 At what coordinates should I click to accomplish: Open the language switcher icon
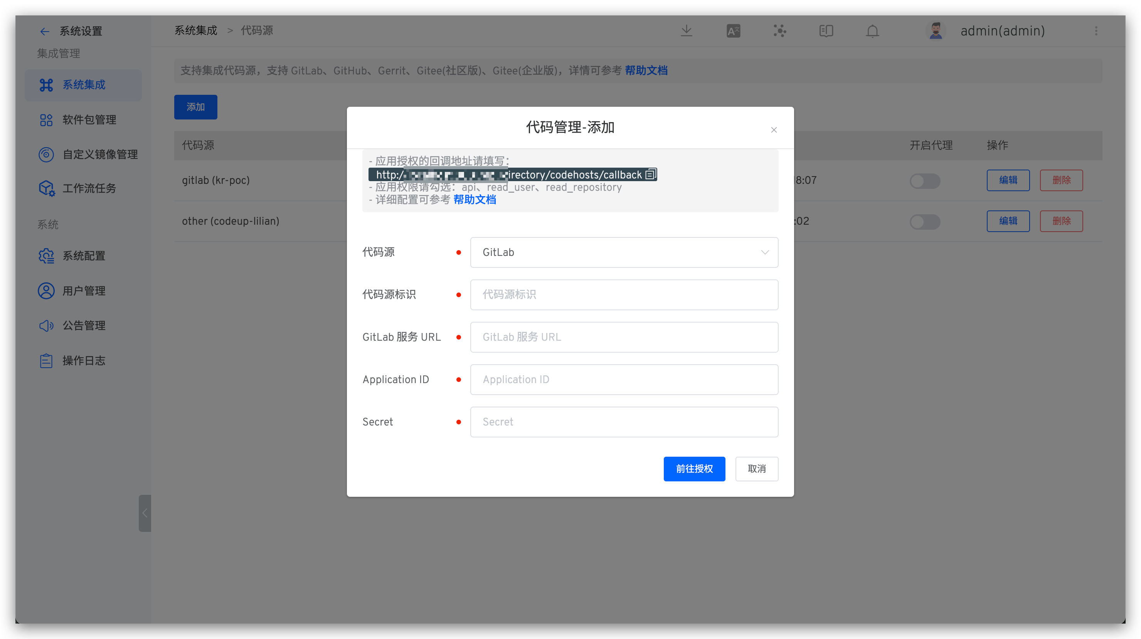[x=733, y=30]
